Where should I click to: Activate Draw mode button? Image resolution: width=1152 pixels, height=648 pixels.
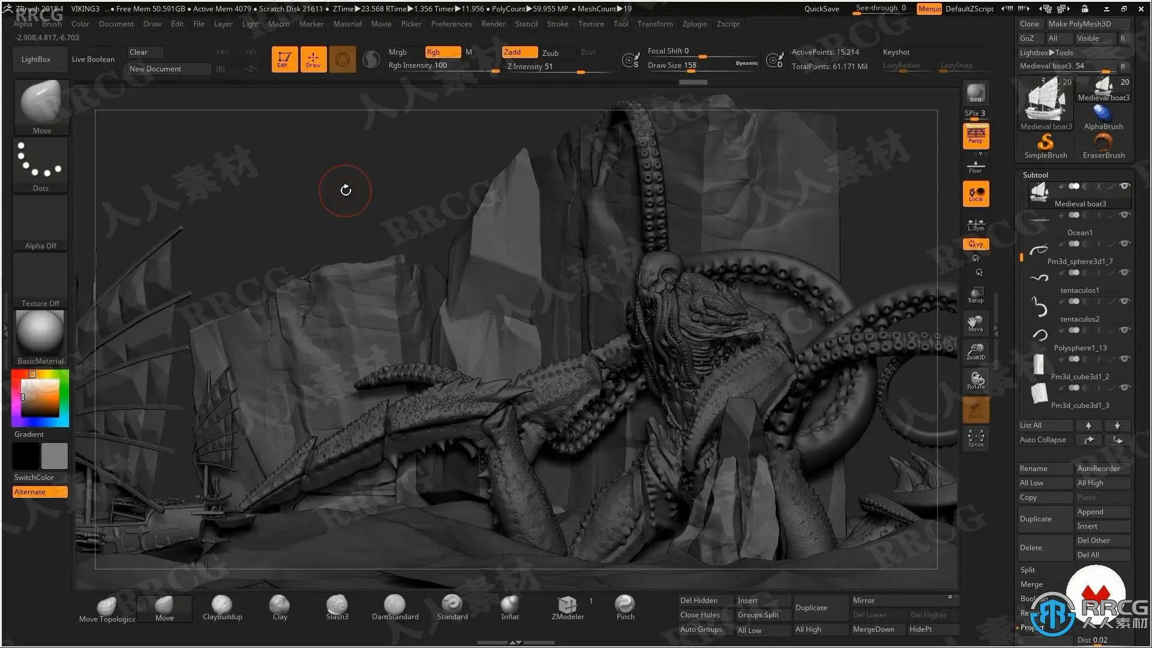(313, 59)
